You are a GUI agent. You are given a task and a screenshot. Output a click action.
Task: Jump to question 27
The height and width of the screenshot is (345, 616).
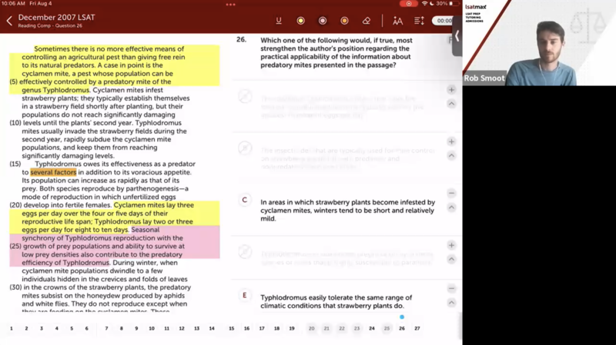coord(417,328)
